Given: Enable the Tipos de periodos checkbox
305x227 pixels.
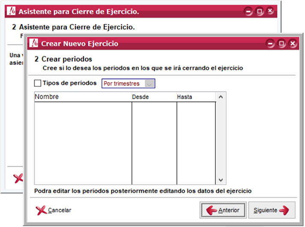Looking at the screenshot, I should (38, 83).
